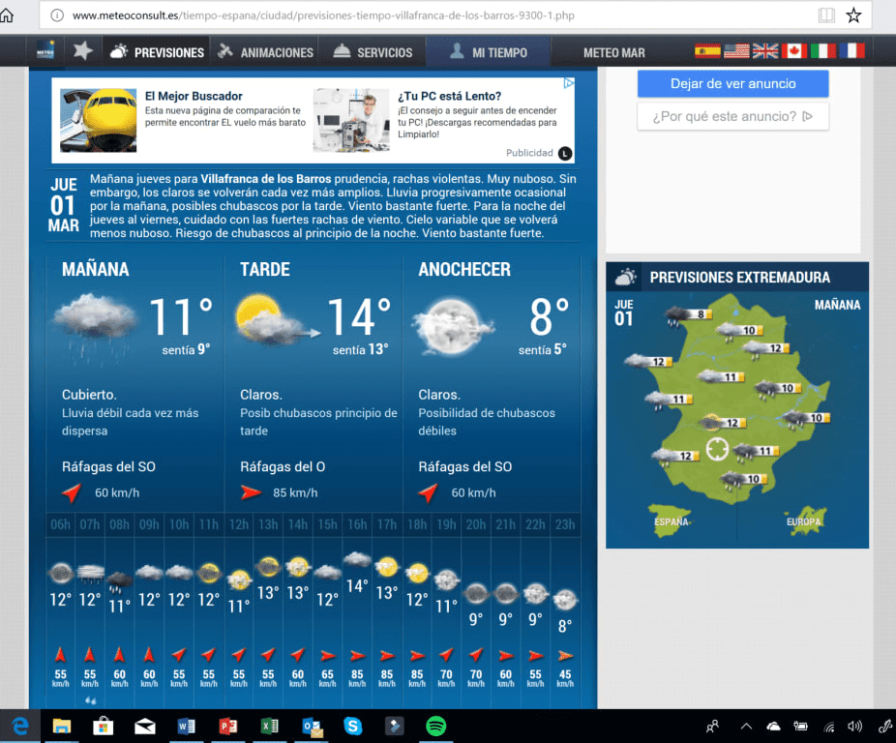The height and width of the screenshot is (743, 896).
Task: Launch Excel from the taskbar
Action: point(269,727)
